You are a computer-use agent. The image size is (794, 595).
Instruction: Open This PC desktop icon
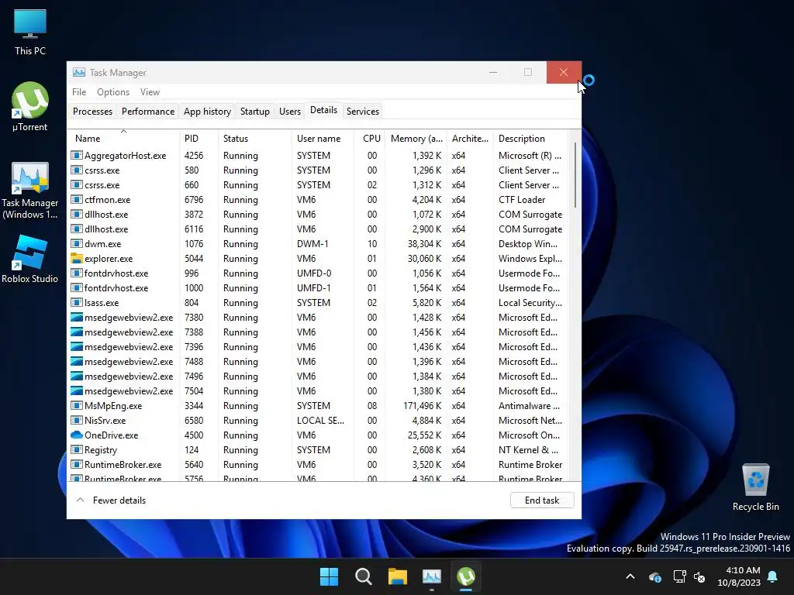pos(30,32)
